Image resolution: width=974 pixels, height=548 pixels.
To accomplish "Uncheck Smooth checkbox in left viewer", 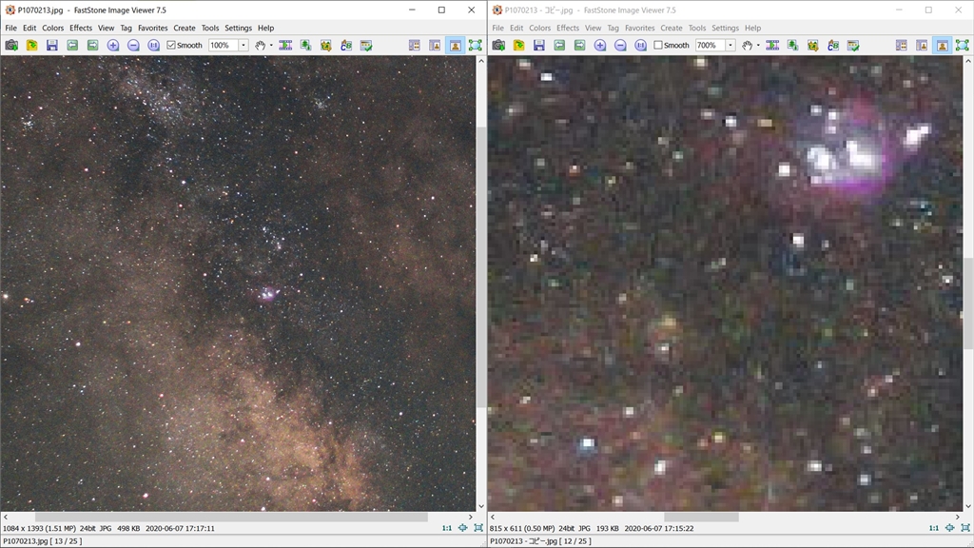I will click(x=171, y=45).
